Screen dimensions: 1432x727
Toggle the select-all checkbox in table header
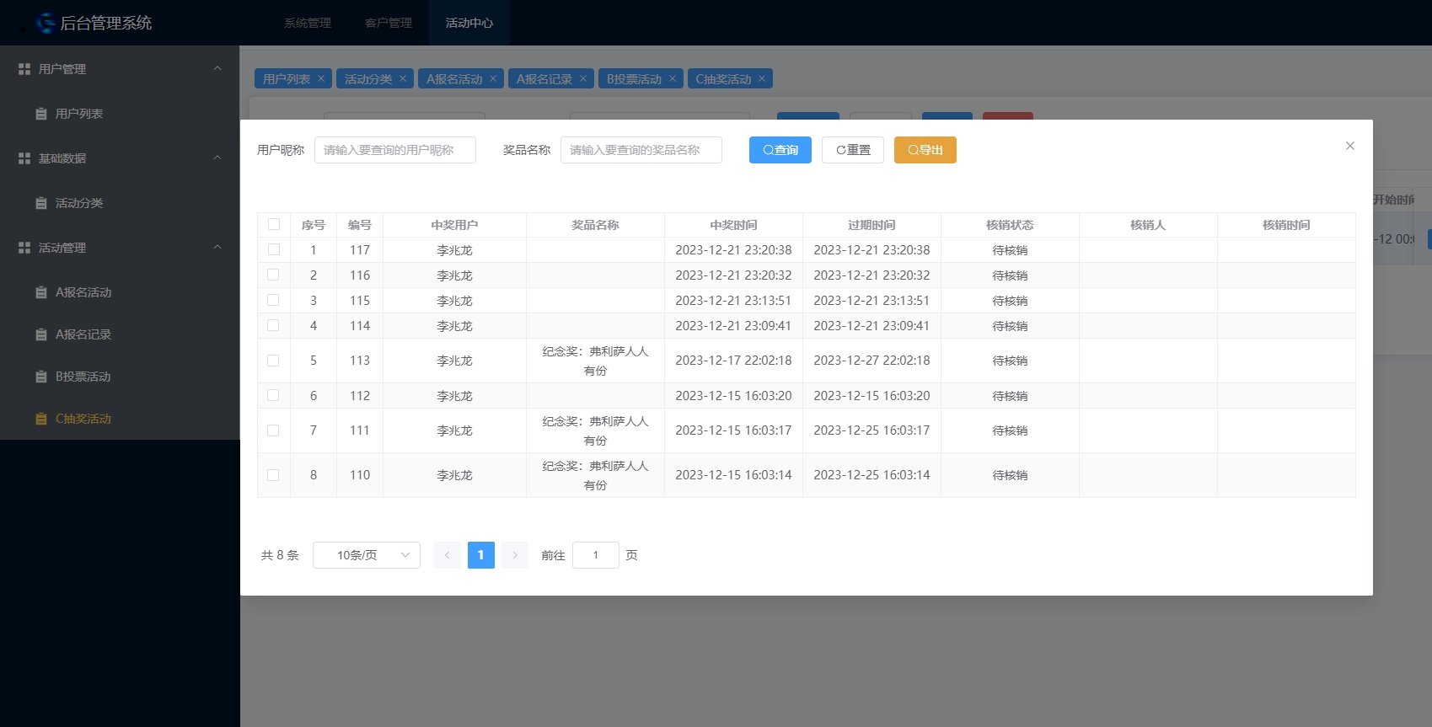[x=274, y=224]
